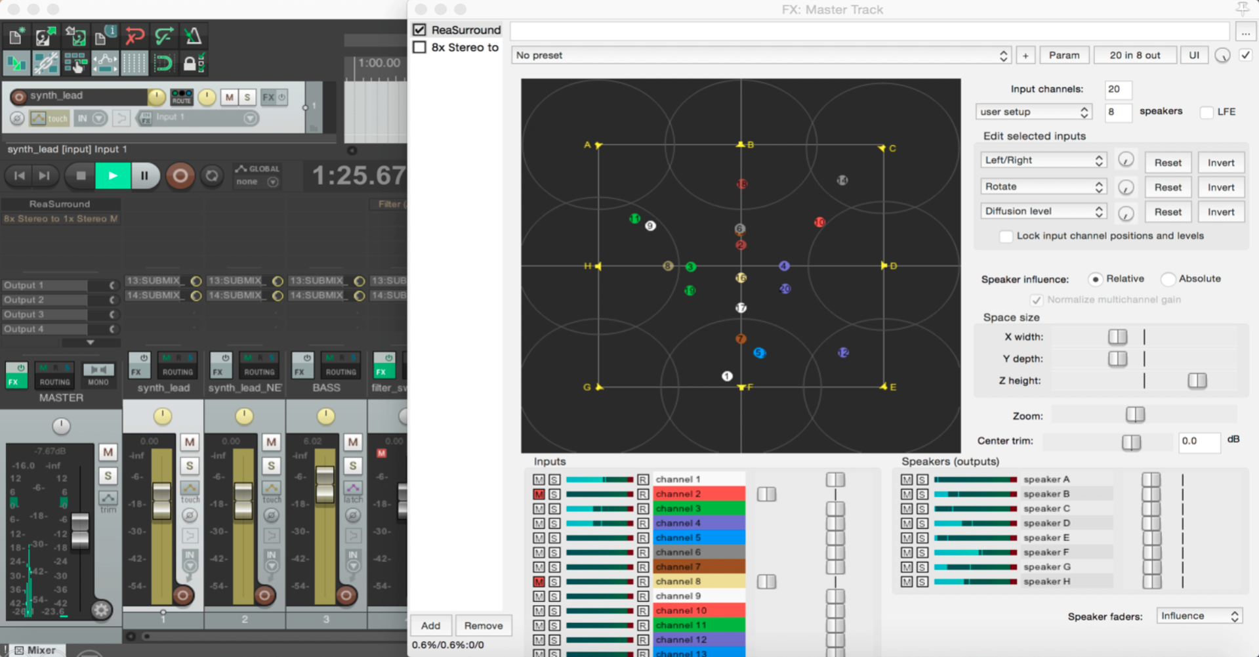Click the green Redo arrow icon
The width and height of the screenshot is (1259, 657).
(164, 36)
